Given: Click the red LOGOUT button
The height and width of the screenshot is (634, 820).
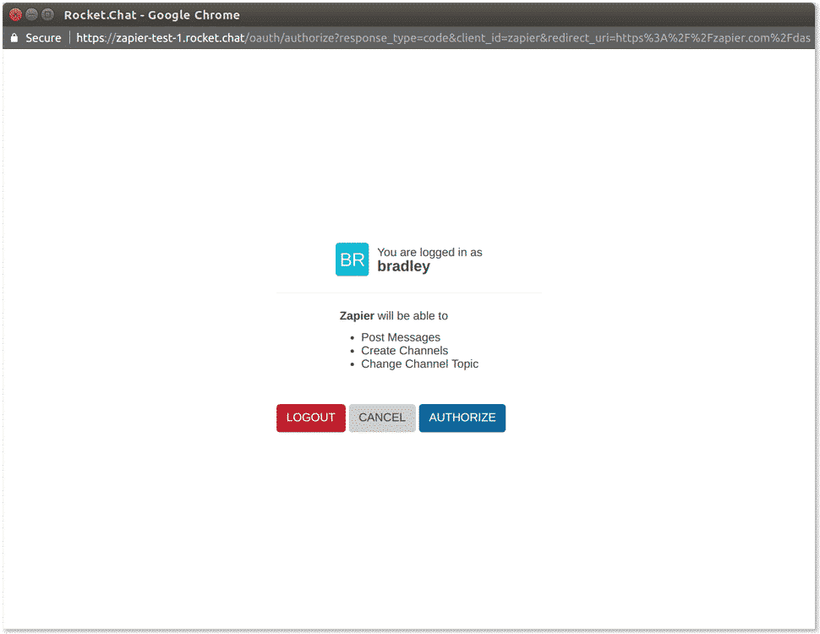Looking at the screenshot, I should click(x=310, y=418).
